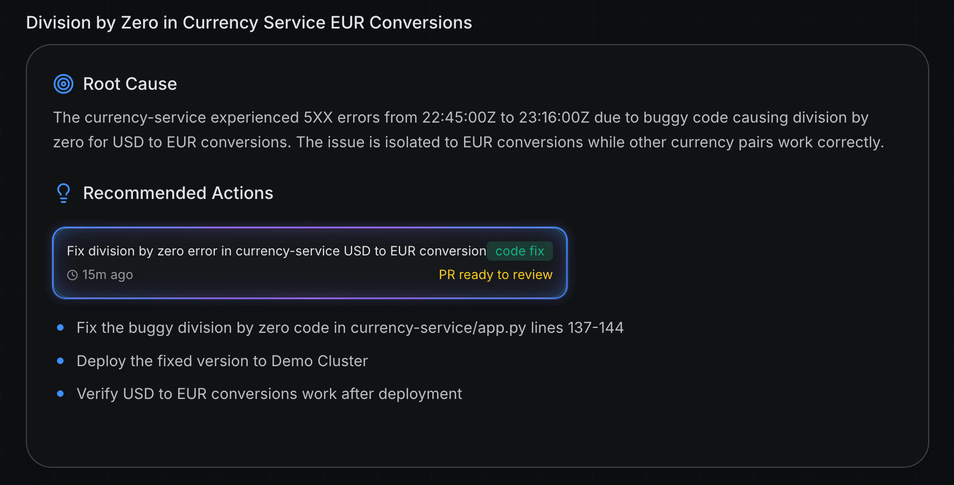954x485 pixels.
Task: Click the bullet dot before 'Fix the buggy division'
Action: pos(60,327)
